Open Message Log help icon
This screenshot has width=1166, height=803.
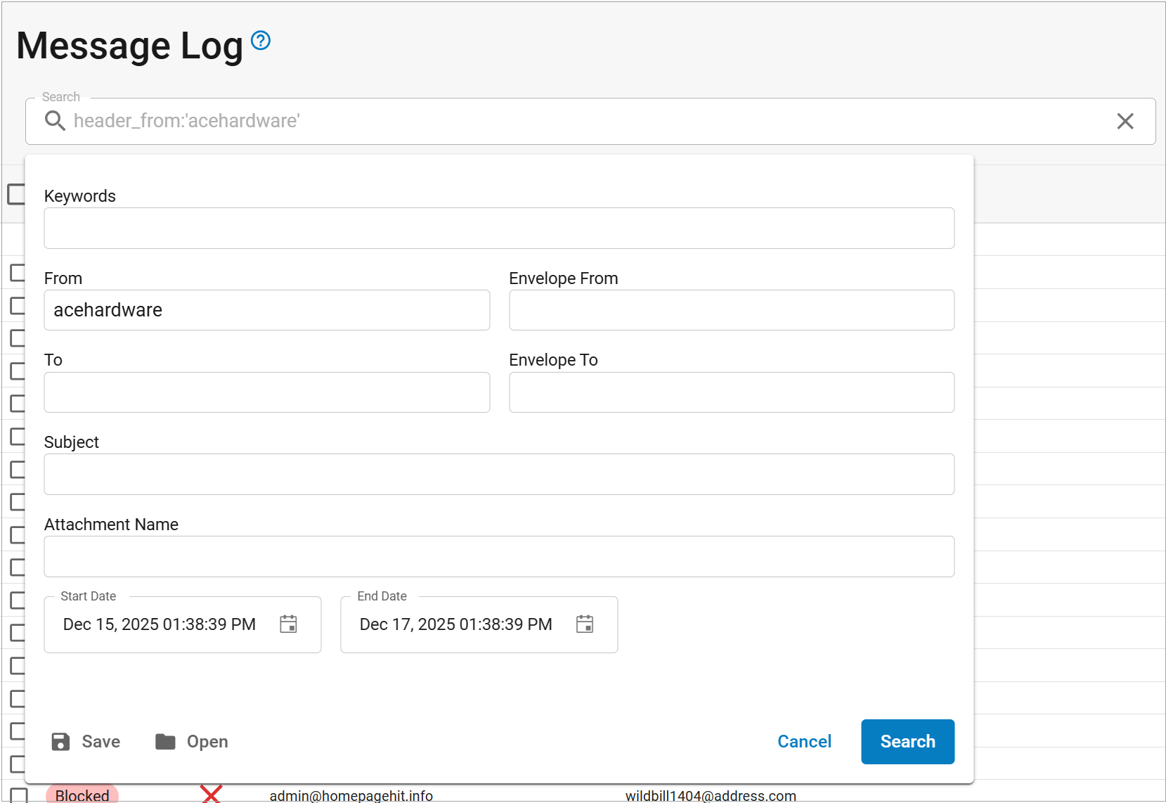[x=261, y=41]
